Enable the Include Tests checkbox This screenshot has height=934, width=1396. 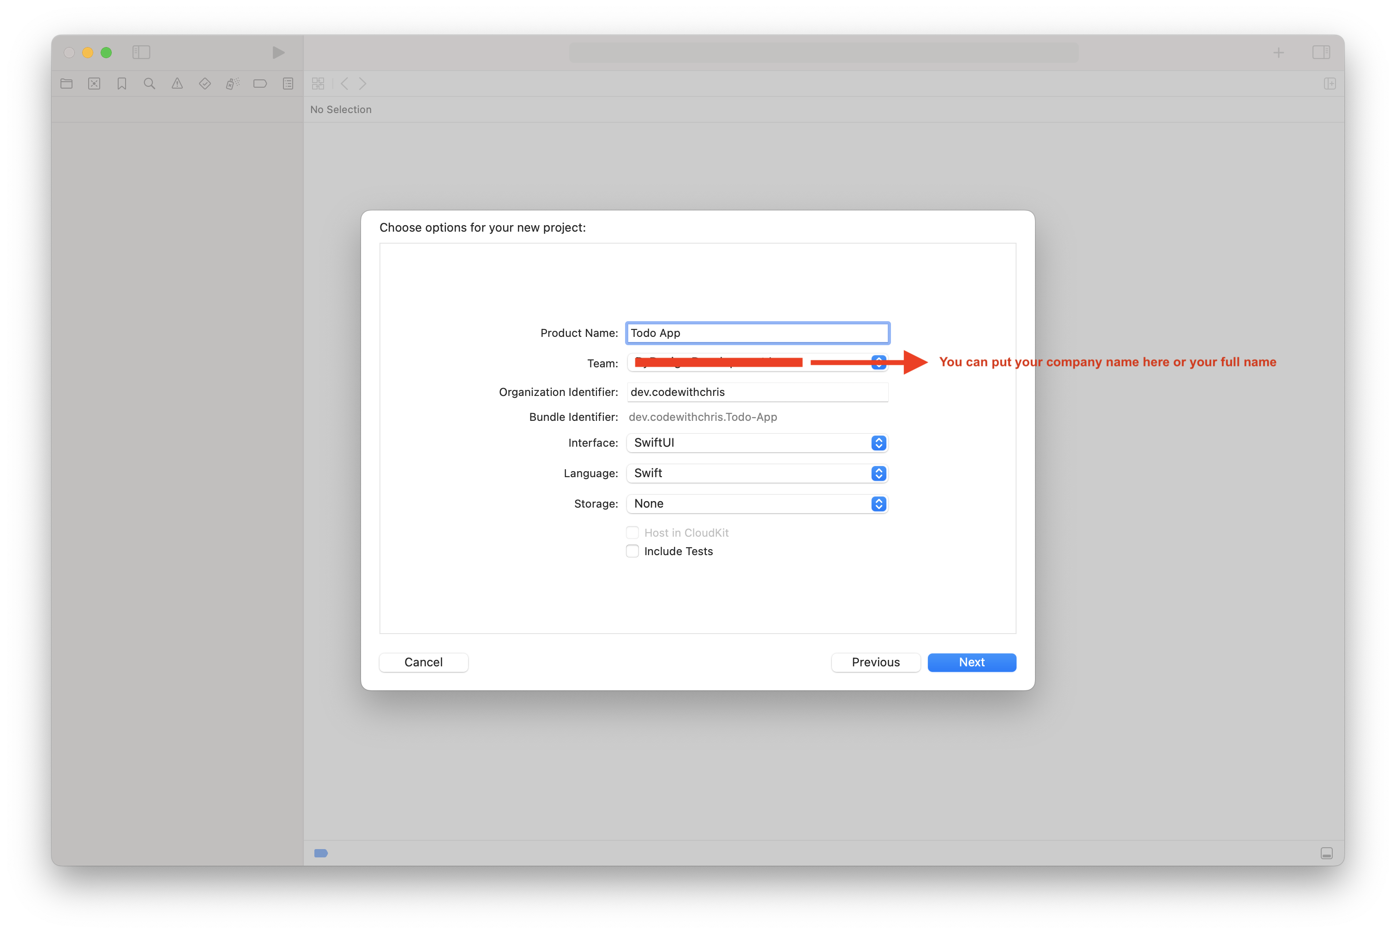pos(632,551)
